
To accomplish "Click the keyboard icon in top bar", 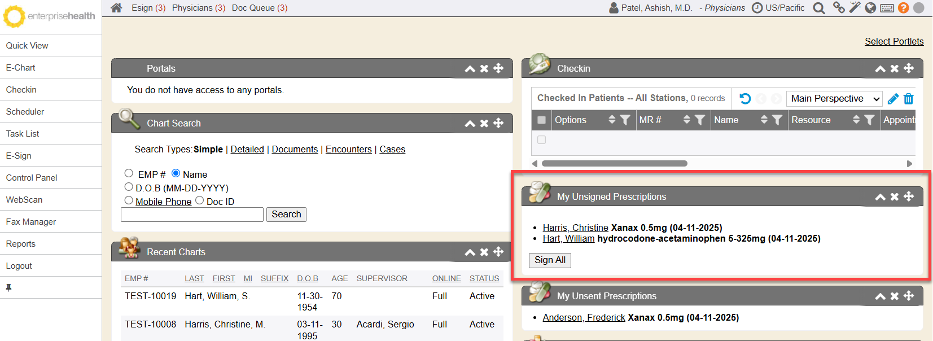I will (887, 8).
